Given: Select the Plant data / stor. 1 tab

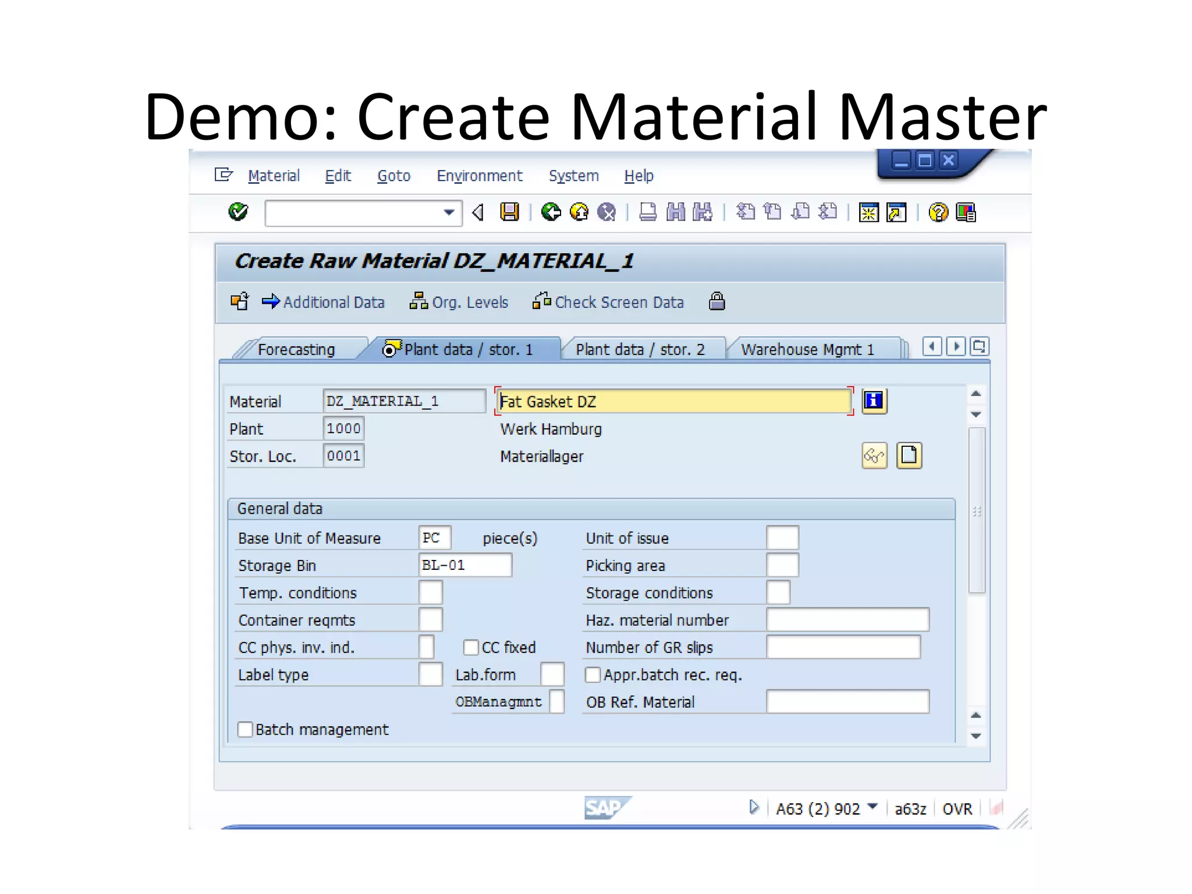Looking at the screenshot, I should click(x=460, y=349).
